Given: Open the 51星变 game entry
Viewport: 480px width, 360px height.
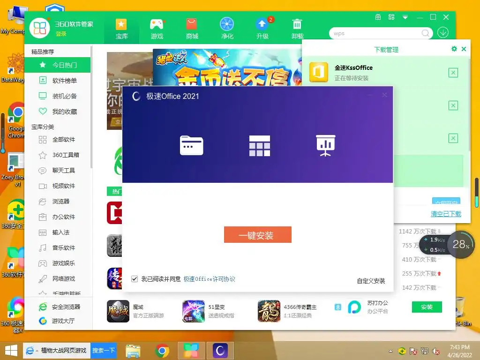Looking at the screenshot, I should pyautogui.click(x=209, y=311).
